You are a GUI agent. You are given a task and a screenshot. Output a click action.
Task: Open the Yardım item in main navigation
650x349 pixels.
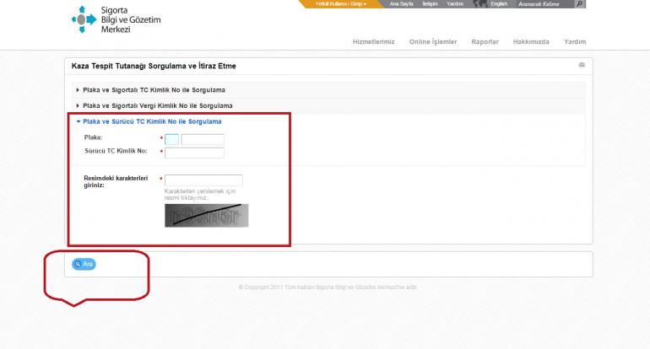click(575, 42)
